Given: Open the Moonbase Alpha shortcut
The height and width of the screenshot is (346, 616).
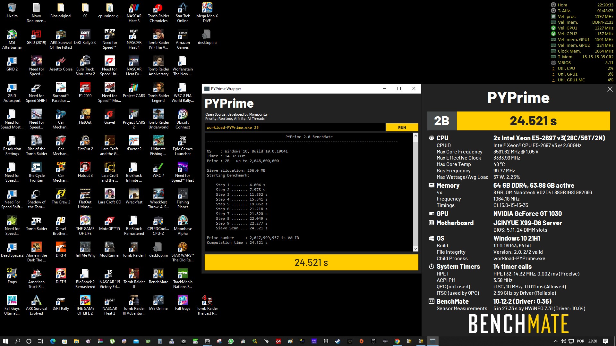Looking at the screenshot, I should pyautogui.click(x=183, y=226).
